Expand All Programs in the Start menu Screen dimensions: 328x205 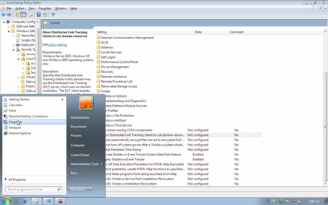point(15,180)
